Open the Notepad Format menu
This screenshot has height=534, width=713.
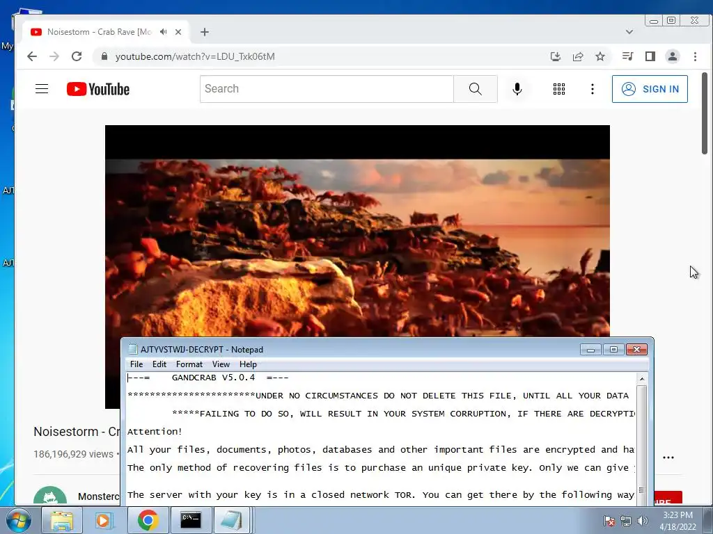189,364
